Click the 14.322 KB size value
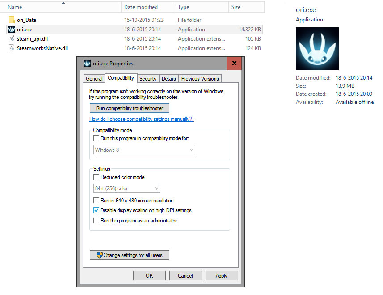 [250, 30]
